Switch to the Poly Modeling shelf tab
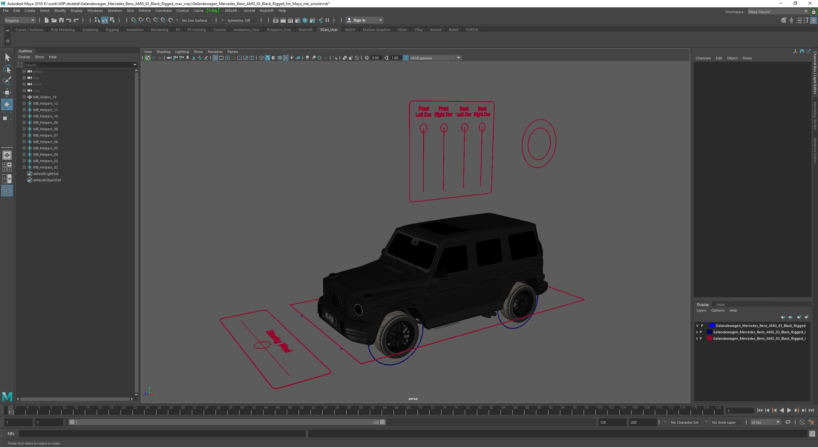 coord(63,30)
